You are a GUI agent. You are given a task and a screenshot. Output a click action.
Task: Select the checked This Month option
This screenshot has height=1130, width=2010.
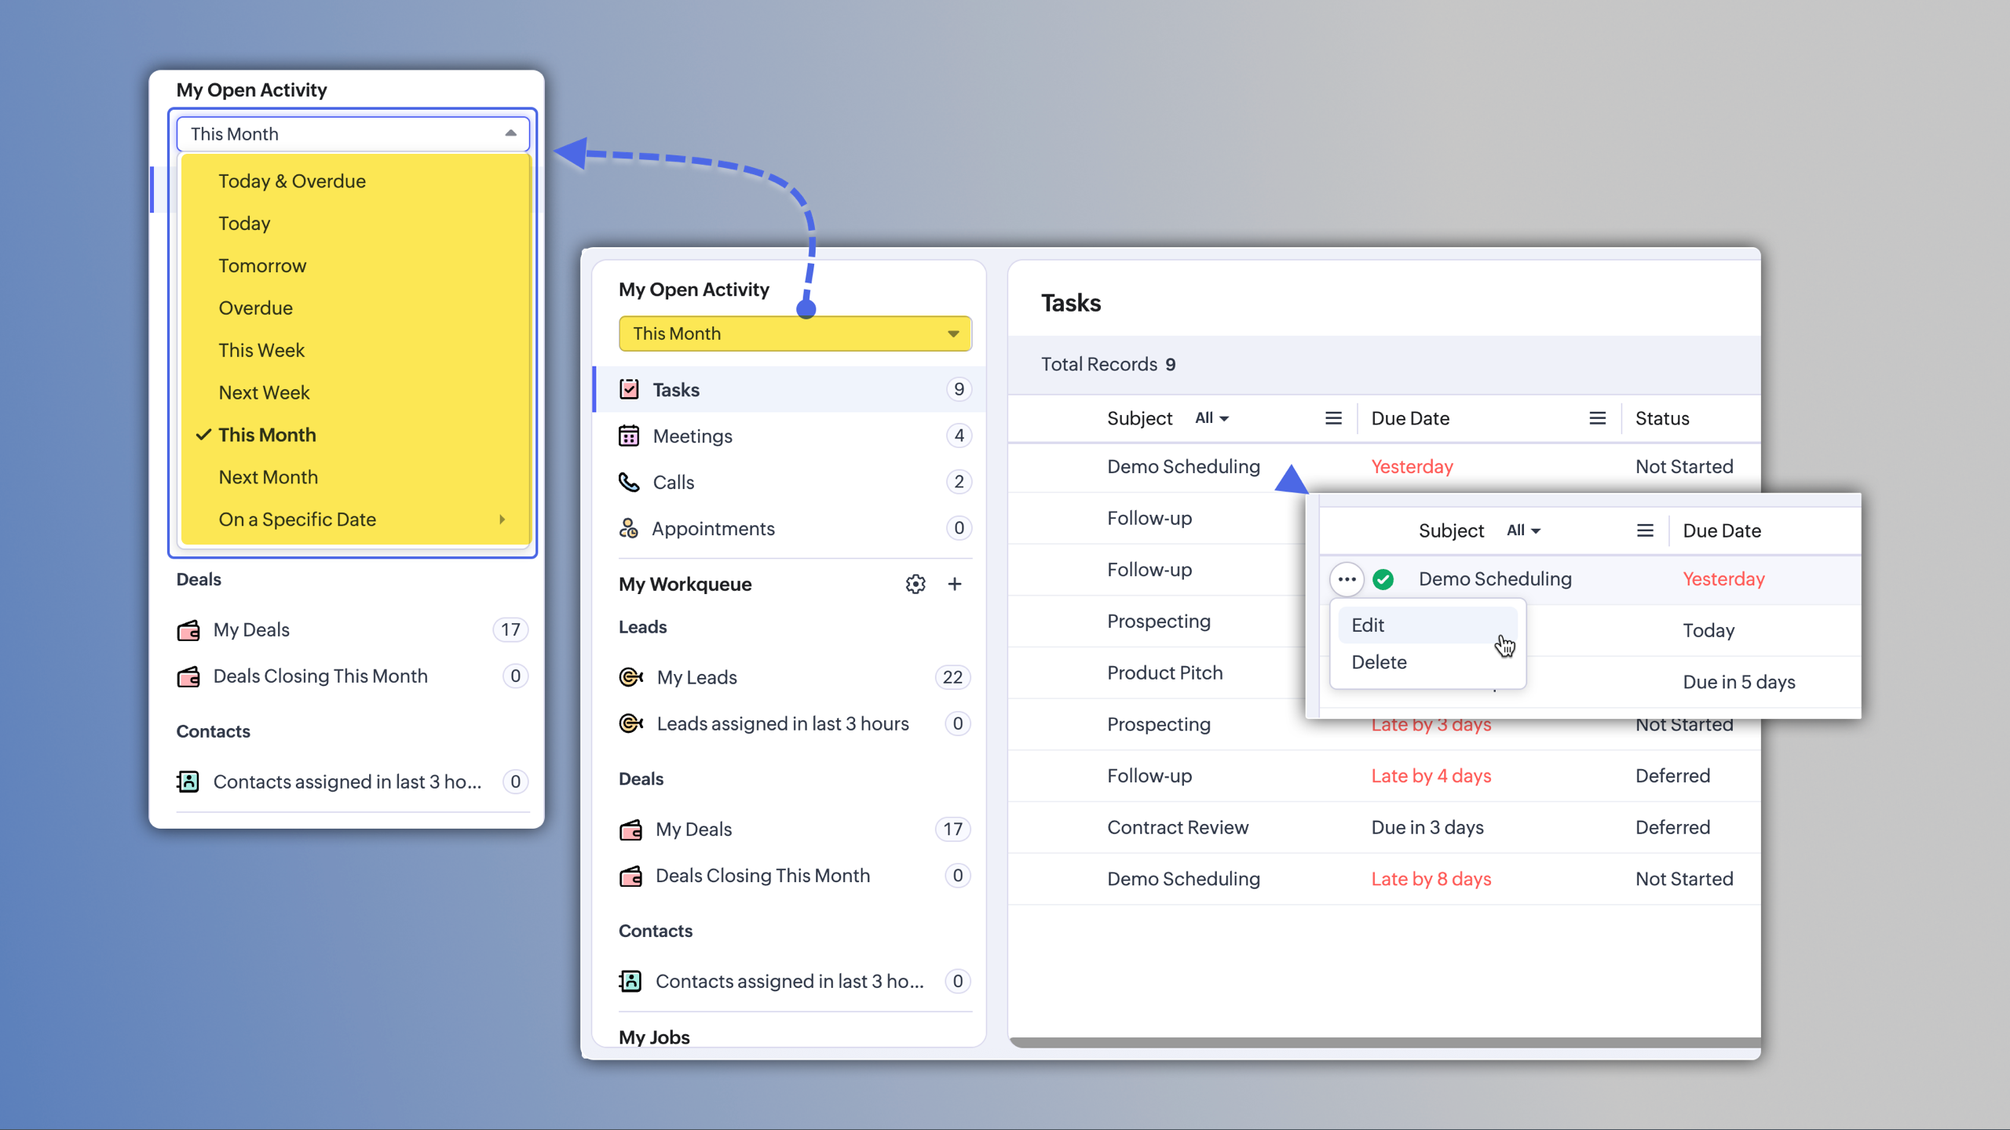267,435
